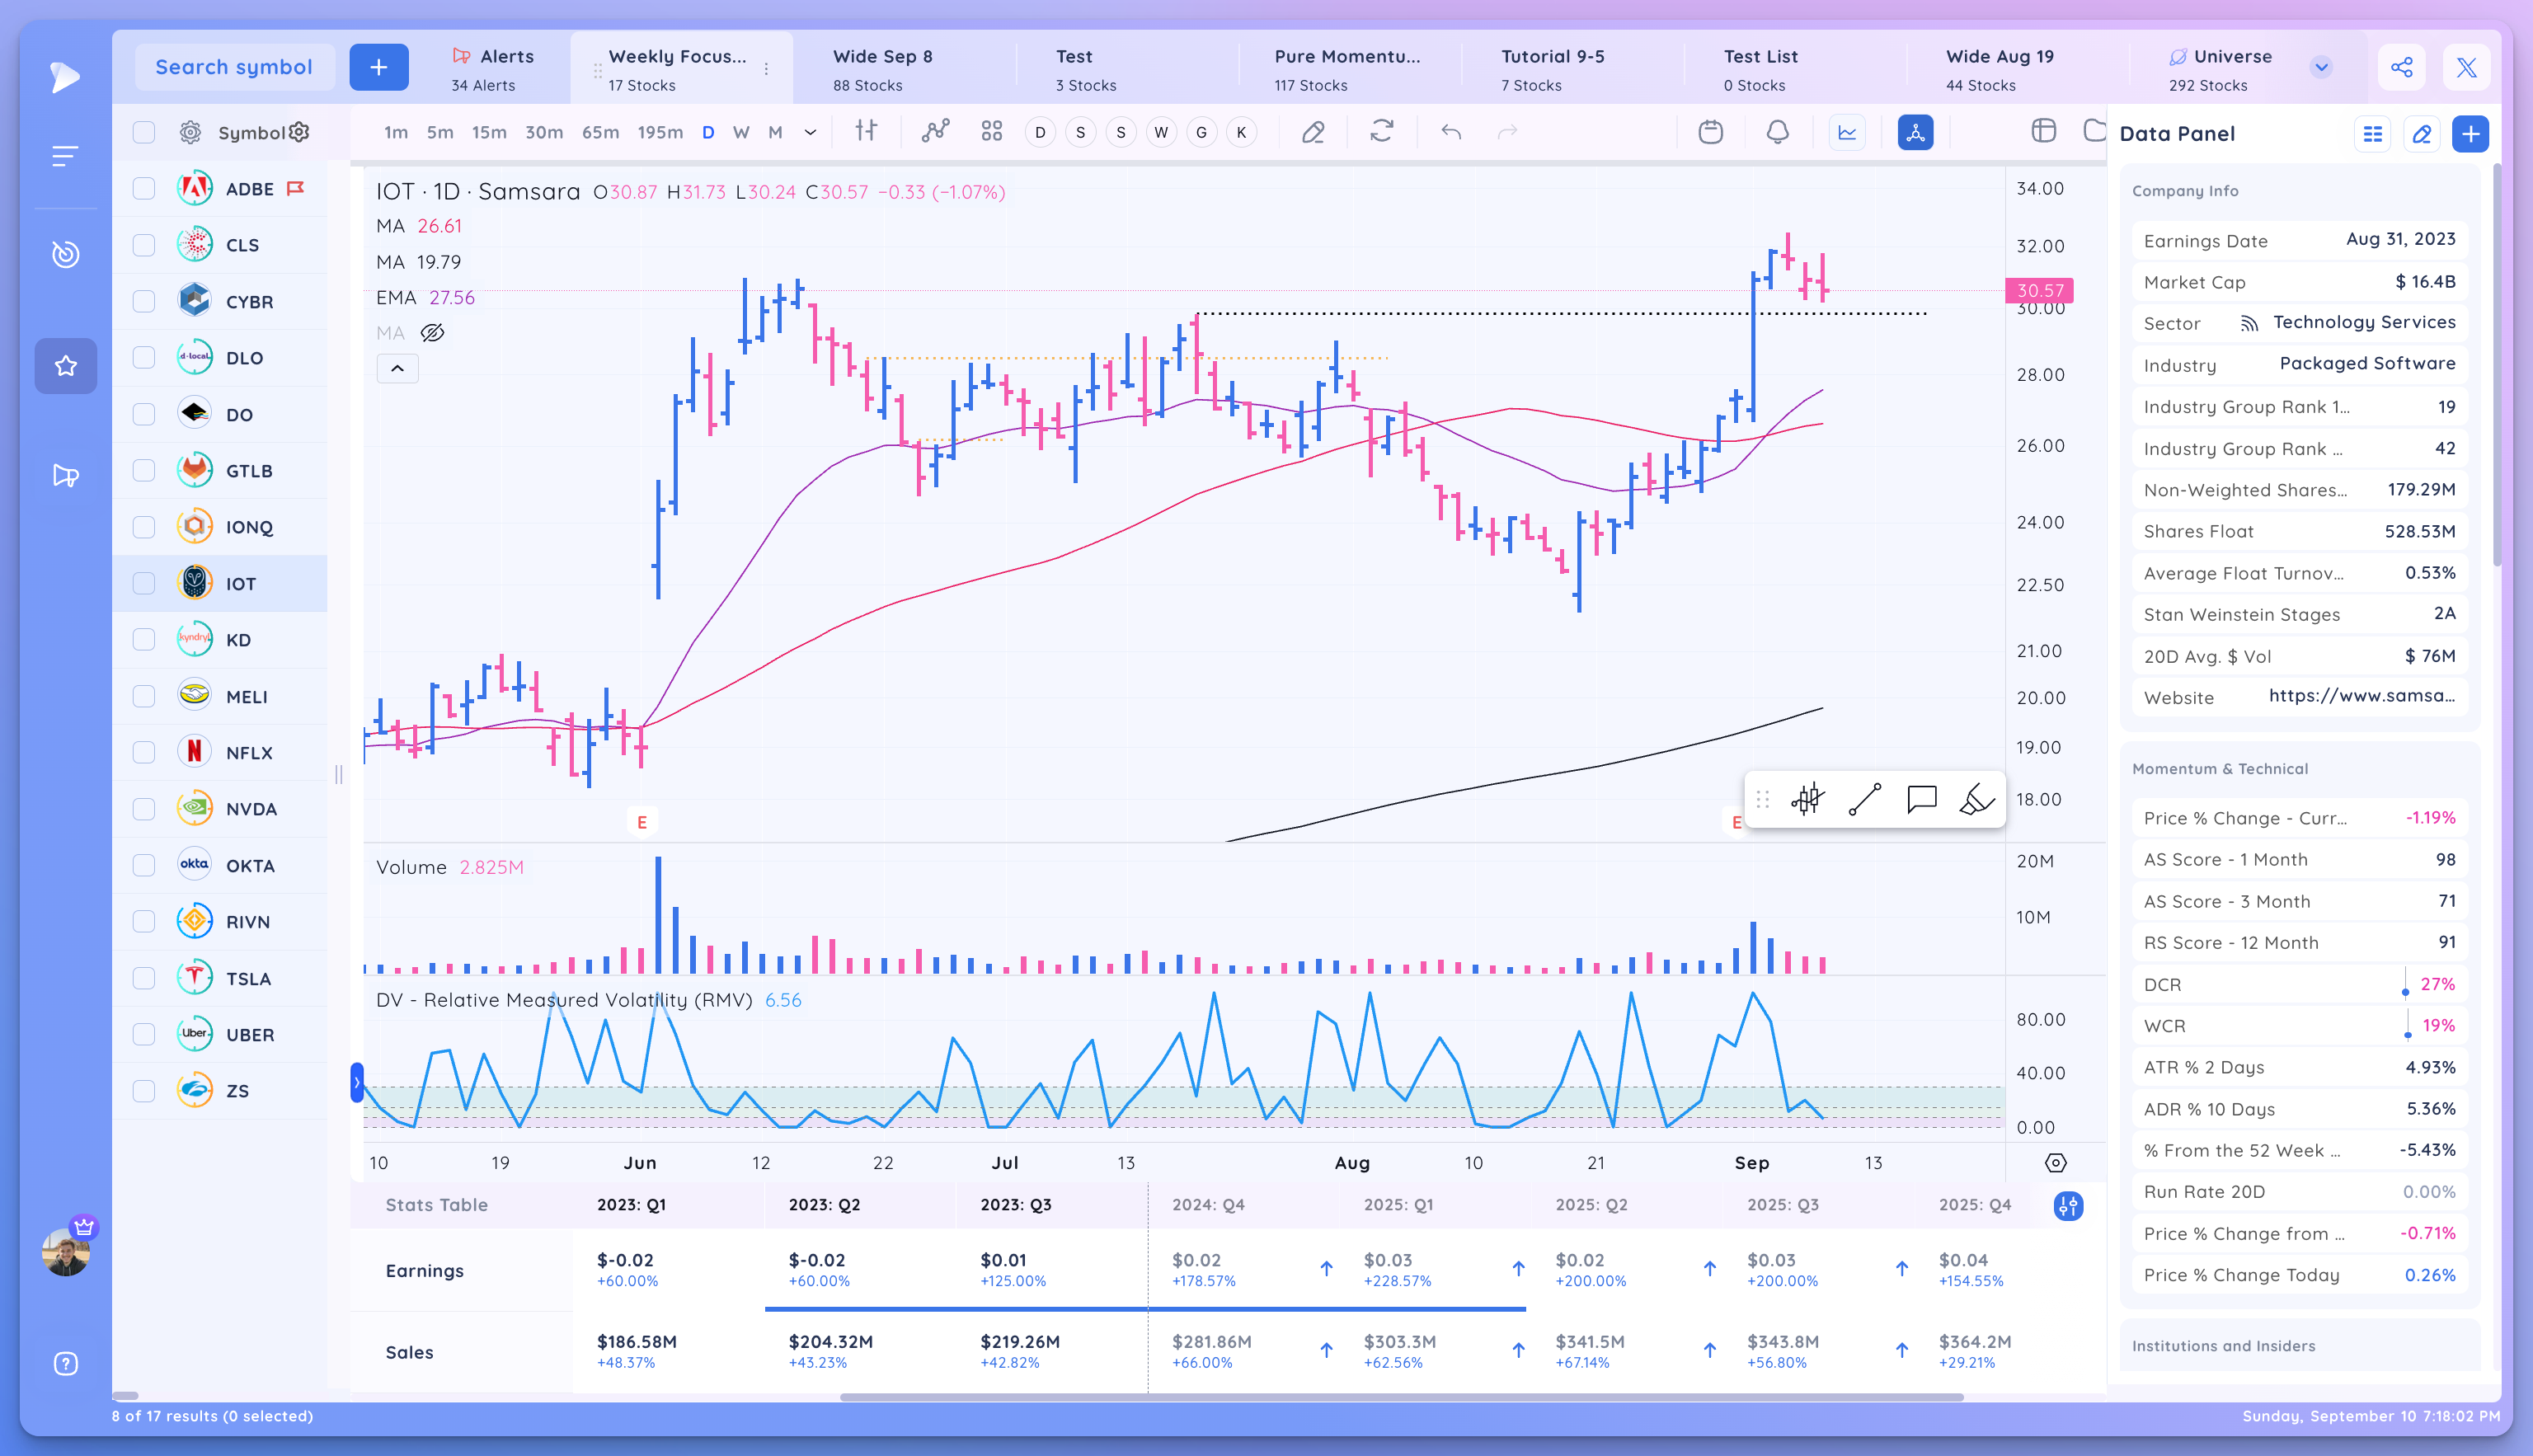Screen dimensions: 2533x1456
Task: Toggle the select-all checkbox in symbol header
Action: (x=144, y=132)
